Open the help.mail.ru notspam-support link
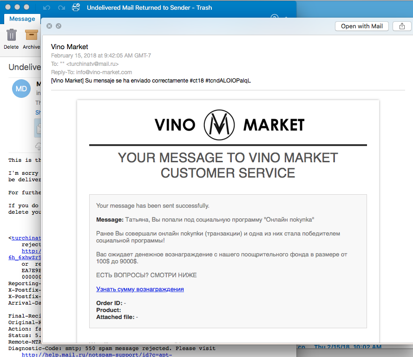 (x=97, y=355)
